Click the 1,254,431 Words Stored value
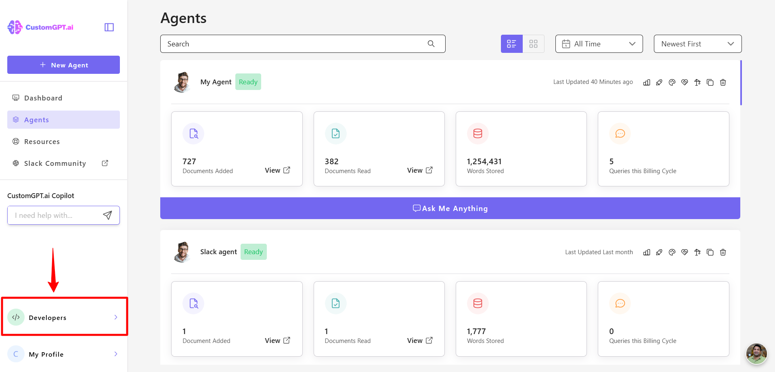The width and height of the screenshot is (775, 372). pyautogui.click(x=484, y=161)
